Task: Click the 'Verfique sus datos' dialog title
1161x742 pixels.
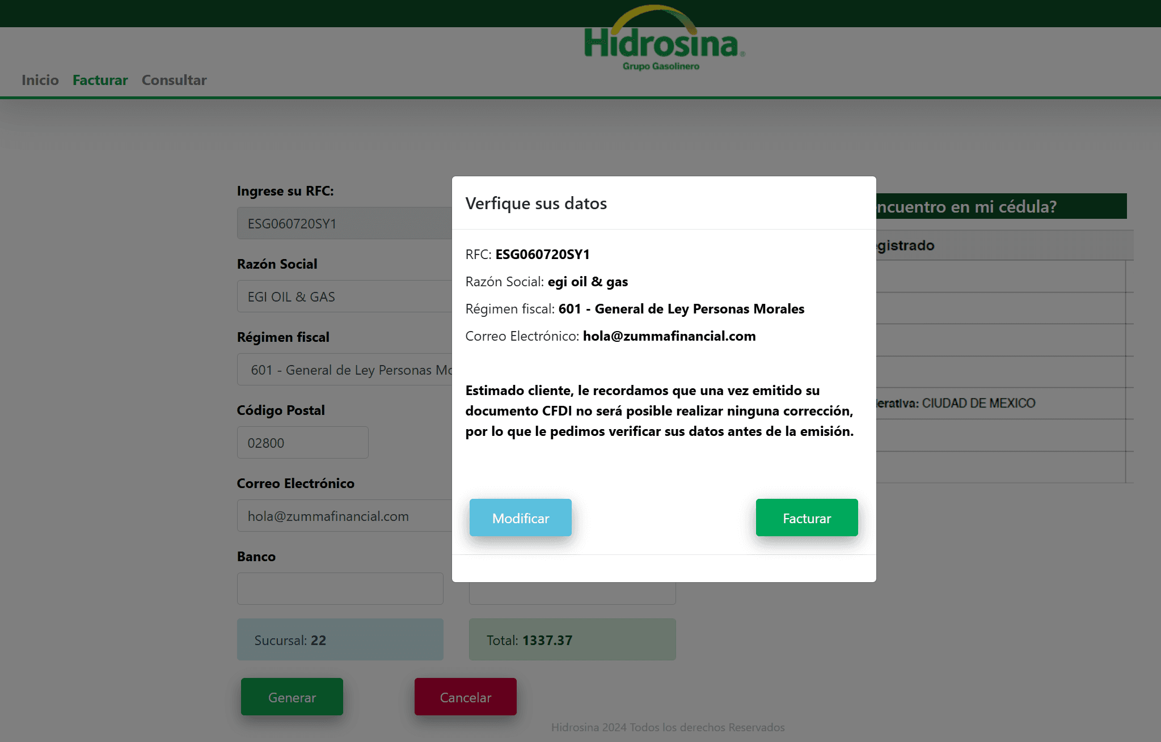Action: [536, 203]
